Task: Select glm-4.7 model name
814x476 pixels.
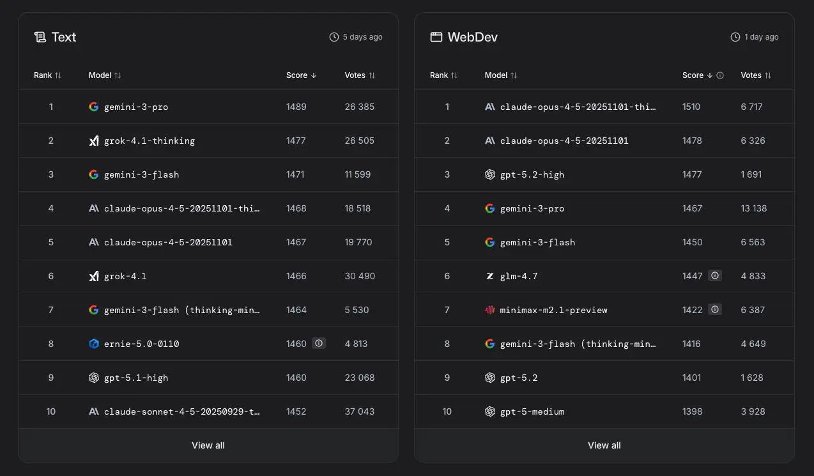Action: 519,276
